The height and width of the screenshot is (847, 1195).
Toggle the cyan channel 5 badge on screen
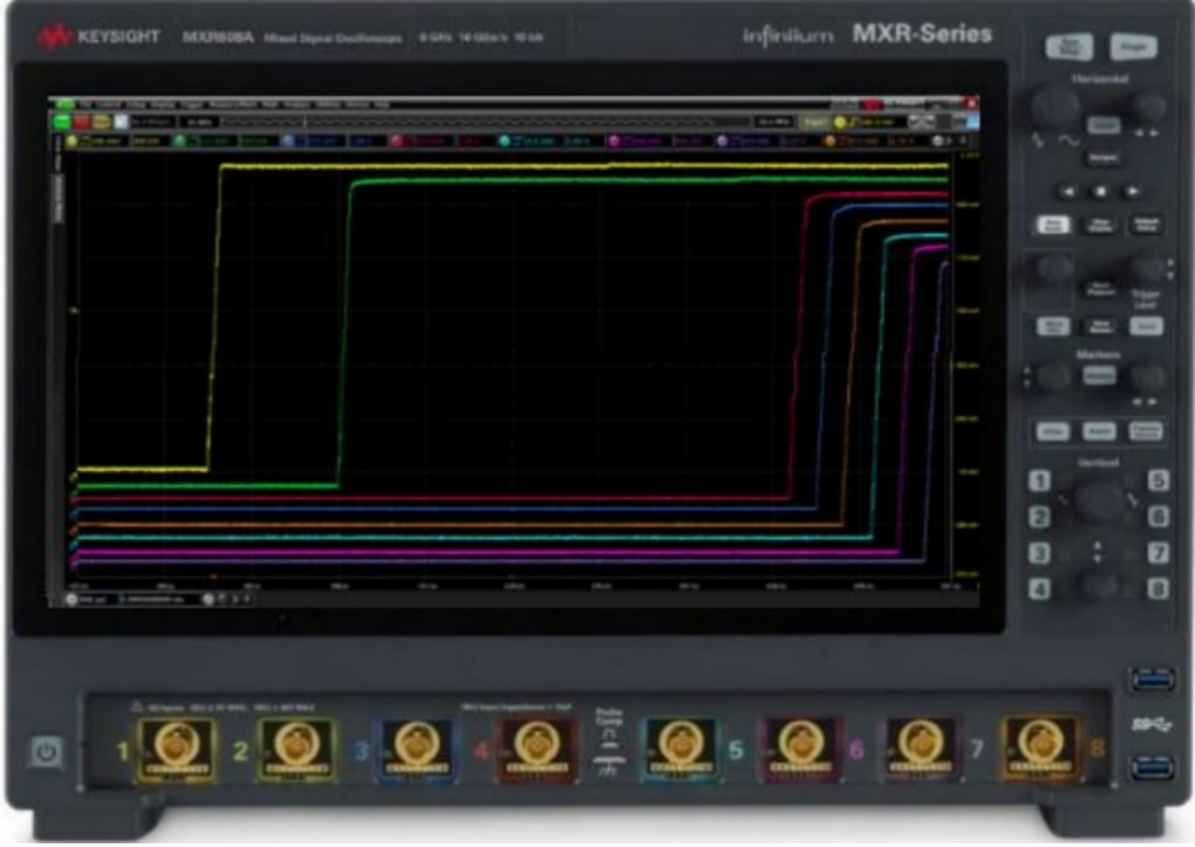point(505,141)
